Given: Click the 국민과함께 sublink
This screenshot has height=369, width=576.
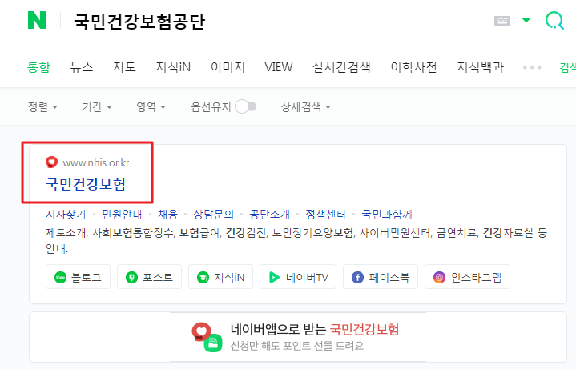Looking at the screenshot, I should (387, 214).
